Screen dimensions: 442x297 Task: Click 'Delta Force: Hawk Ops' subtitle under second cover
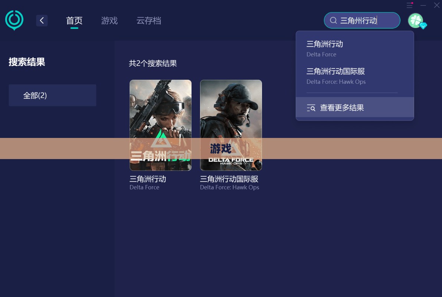(x=229, y=187)
